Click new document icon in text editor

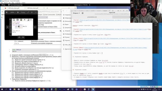[83, 13]
